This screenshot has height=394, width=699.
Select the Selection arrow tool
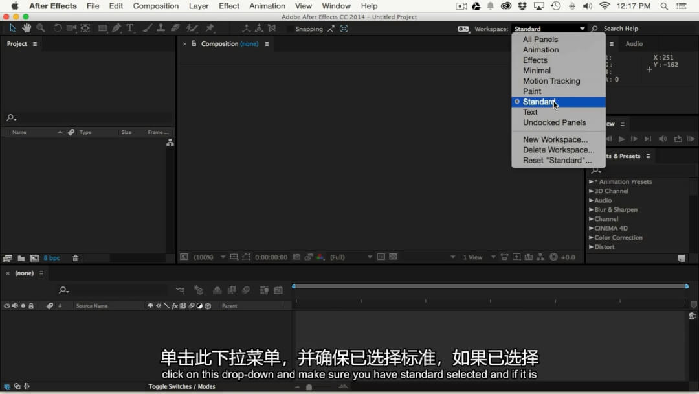click(12, 29)
